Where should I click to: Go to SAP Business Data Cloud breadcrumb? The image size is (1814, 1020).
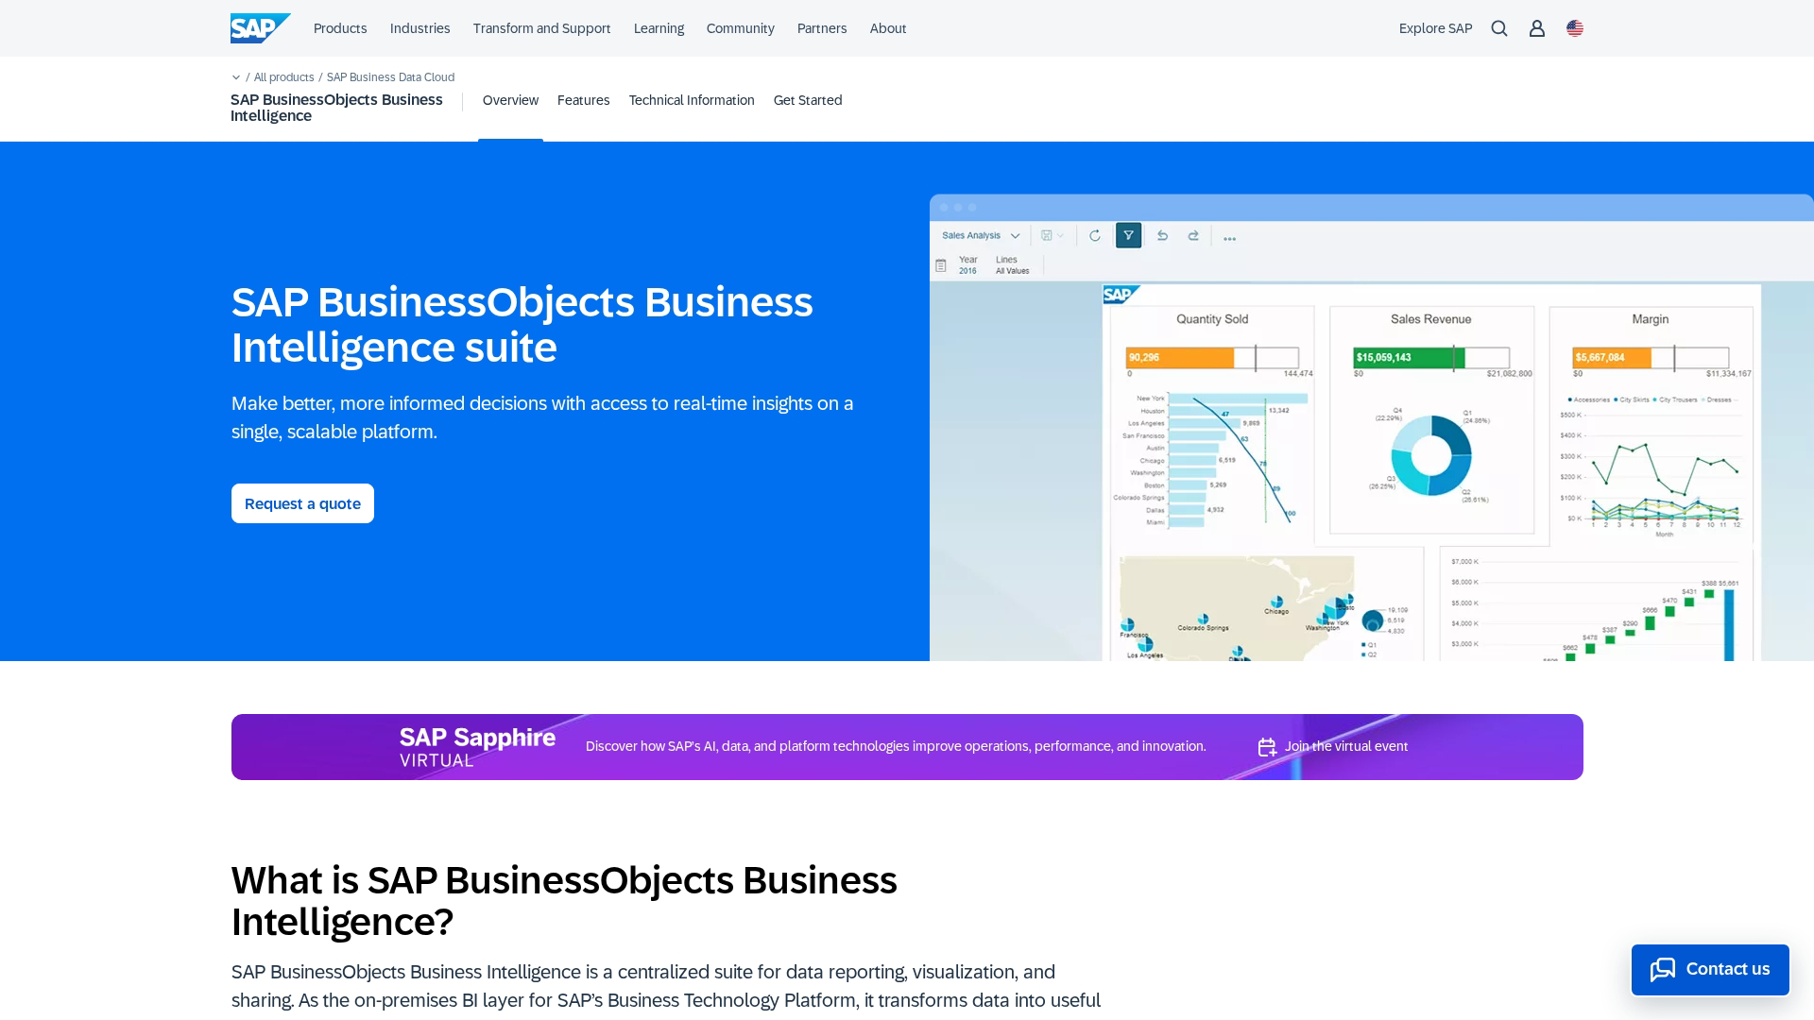click(390, 77)
